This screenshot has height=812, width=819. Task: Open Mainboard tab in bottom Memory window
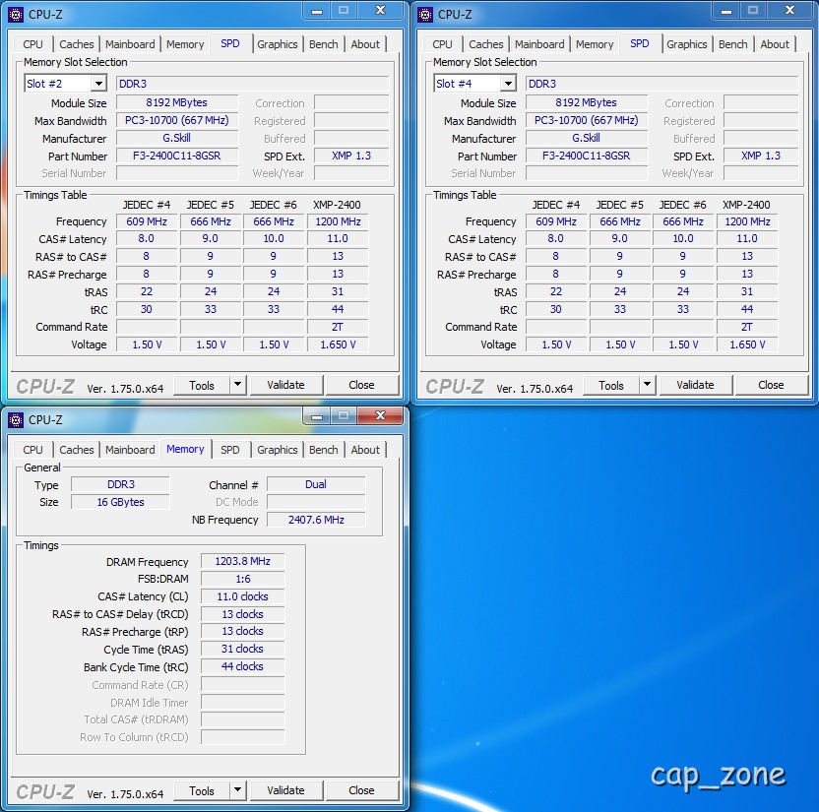point(130,450)
